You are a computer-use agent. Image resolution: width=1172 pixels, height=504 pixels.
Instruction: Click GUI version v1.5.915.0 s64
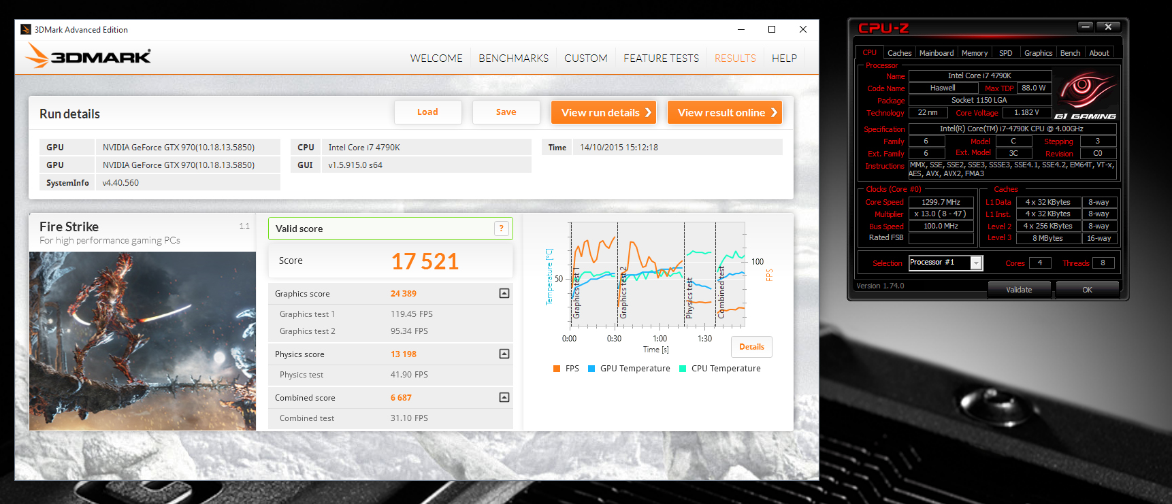click(426, 165)
